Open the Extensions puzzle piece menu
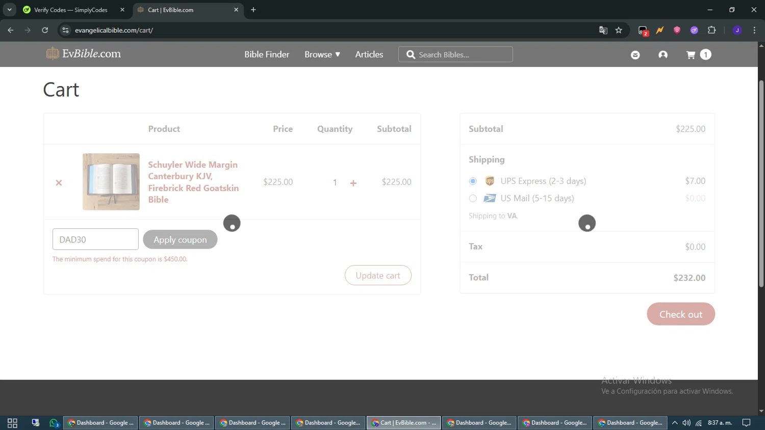Viewport: 765px width, 430px height. point(712,30)
